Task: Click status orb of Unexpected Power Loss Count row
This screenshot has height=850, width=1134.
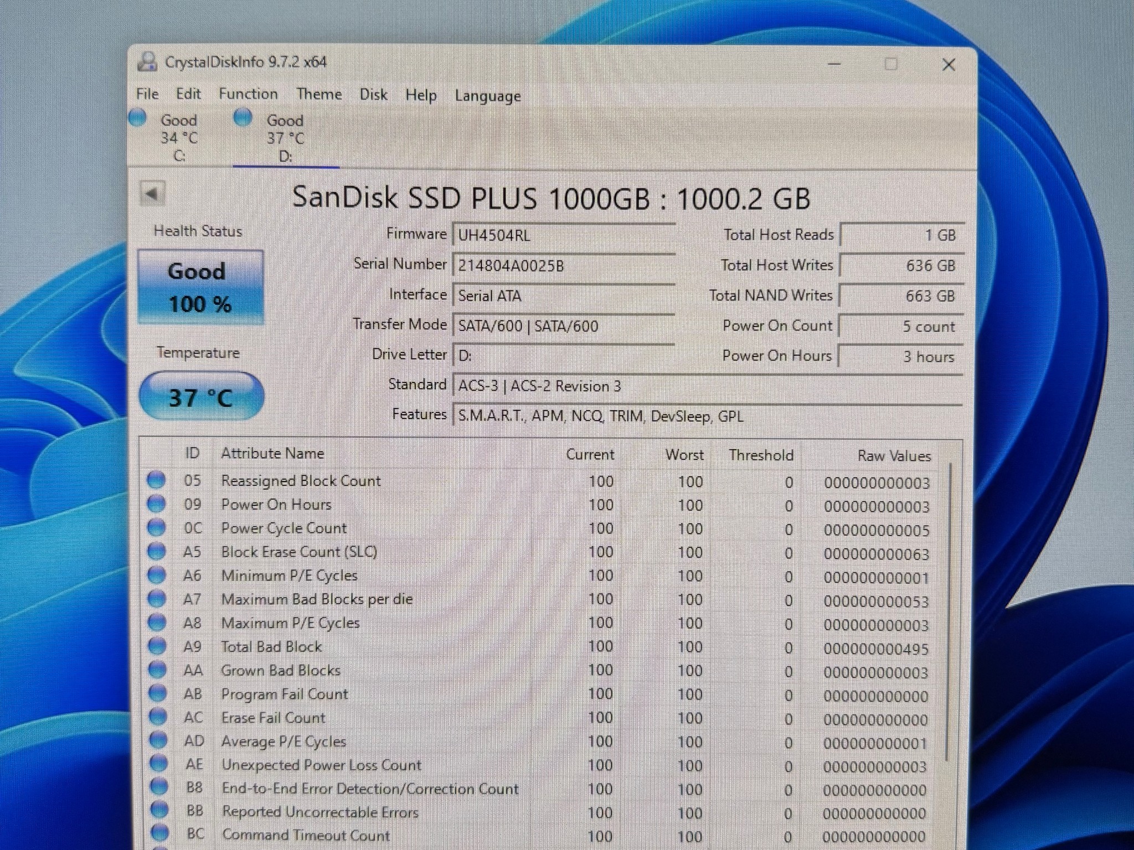Action: tap(159, 763)
